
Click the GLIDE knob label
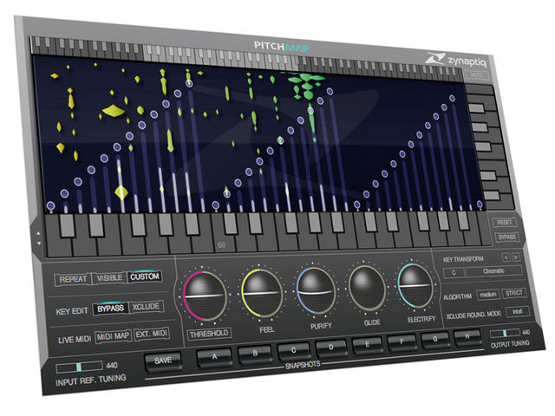tap(372, 322)
